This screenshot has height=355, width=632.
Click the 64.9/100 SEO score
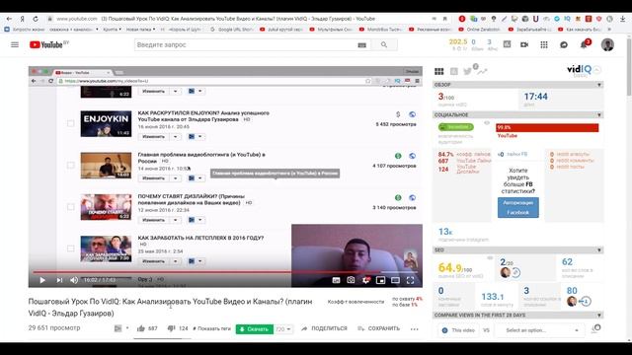pyautogui.click(x=454, y=268)
